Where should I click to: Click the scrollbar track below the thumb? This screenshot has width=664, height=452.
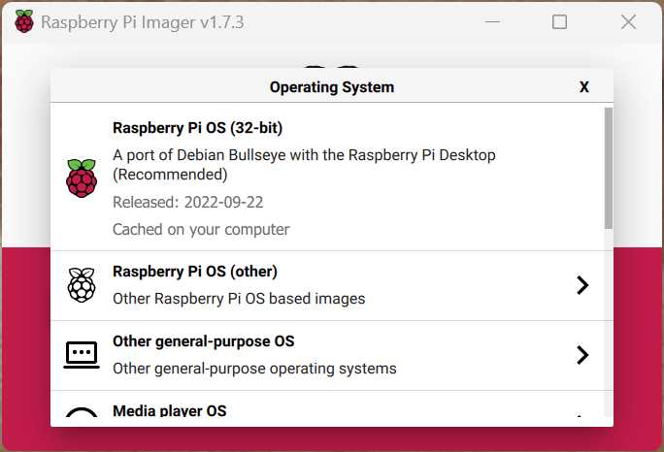click(x=609, y=323)
